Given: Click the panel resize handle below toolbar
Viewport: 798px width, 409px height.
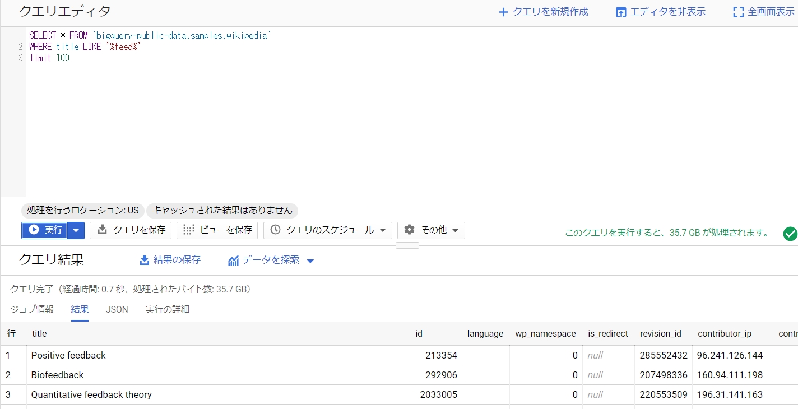Looking at the screenshot, I should coord(407,245).
